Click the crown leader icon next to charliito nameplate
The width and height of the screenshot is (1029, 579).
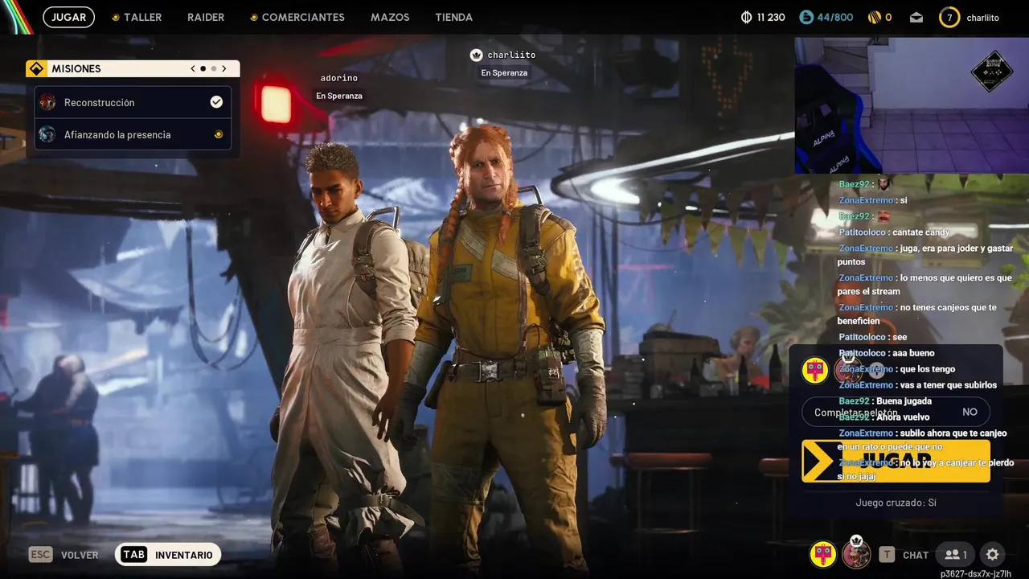pyautogui.click(x=476, y=55)
